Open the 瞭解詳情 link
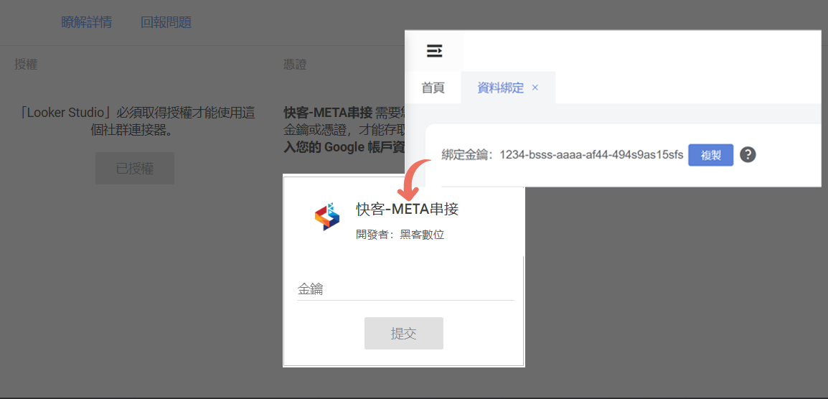The width and height of the screenshot is (828, 399). pyautogui.click(x=87, y=22)
